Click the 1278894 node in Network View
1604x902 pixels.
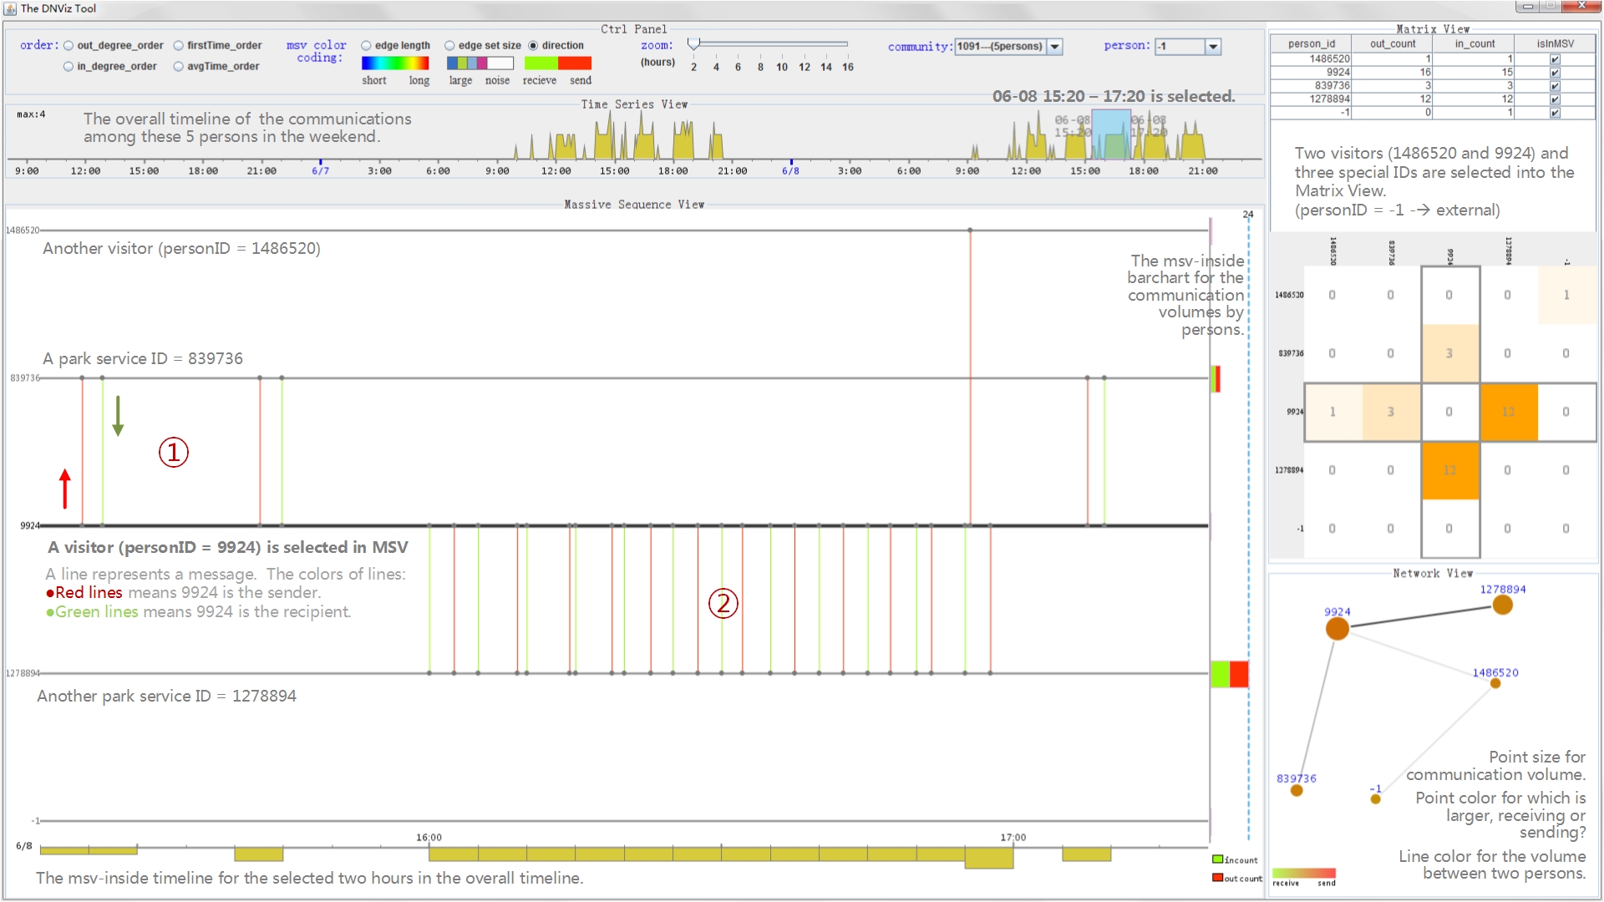pyautogui.click(x=1502, y=605)
